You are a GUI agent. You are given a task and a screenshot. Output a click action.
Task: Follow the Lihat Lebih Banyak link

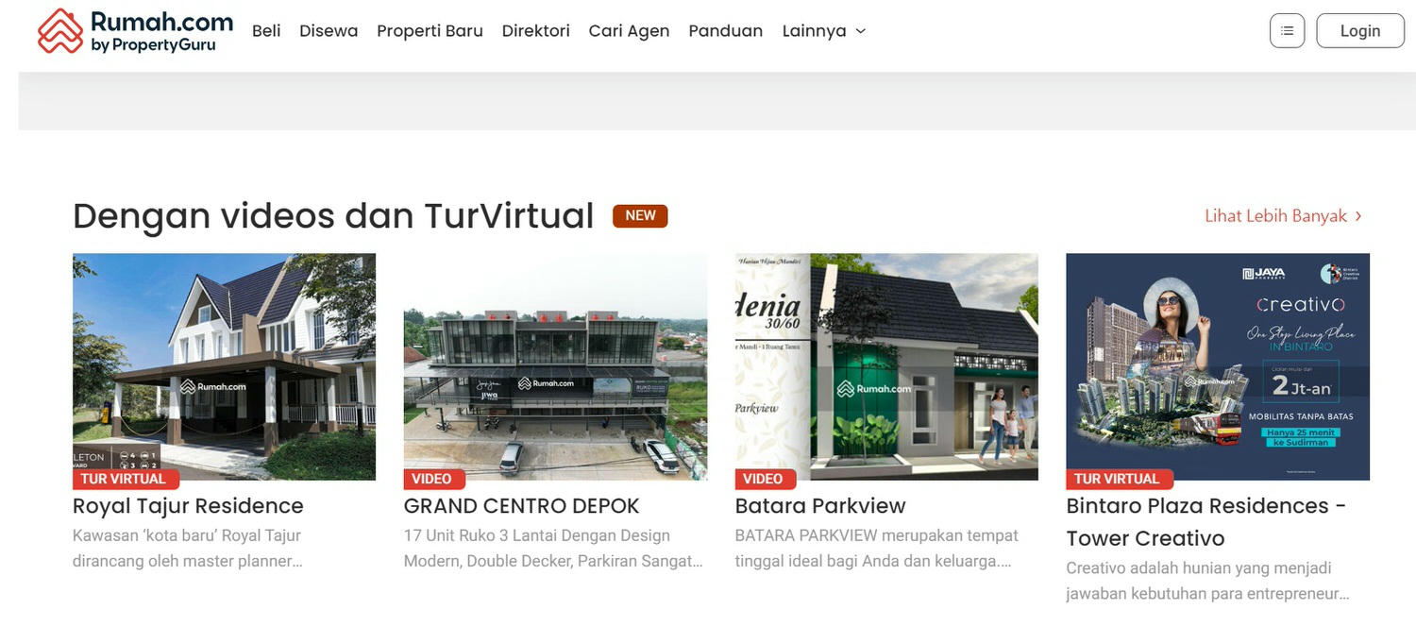coord(1275,216)
